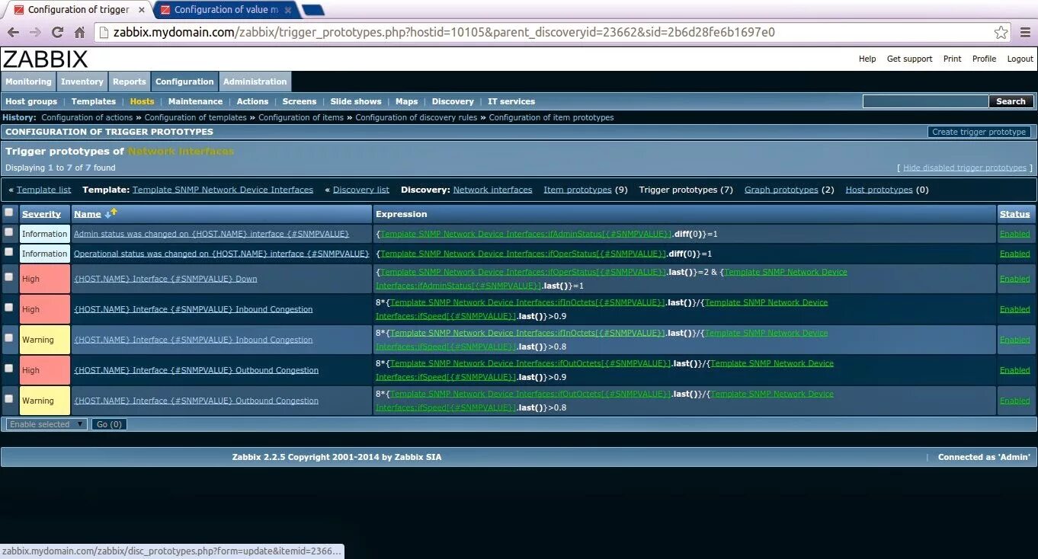Reload the page with refresh icon

coord(57,33)
